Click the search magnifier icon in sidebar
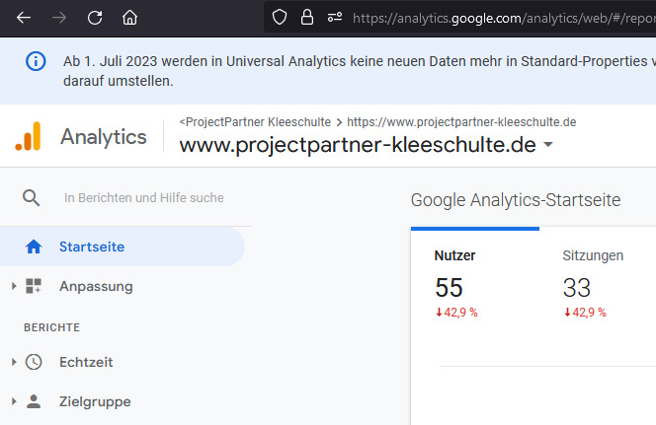Image resolution: width=656 pixels, height=425 pixels. pyautogui.click(x=32, y=197)
